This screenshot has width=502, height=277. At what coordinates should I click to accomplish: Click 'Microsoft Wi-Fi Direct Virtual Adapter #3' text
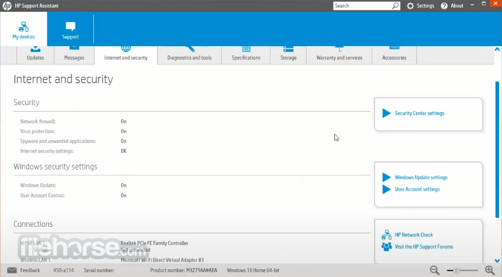(x=162, y=260)
